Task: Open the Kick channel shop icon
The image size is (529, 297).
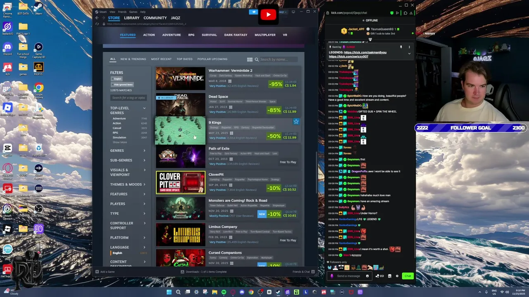Action: click(389, 276)
